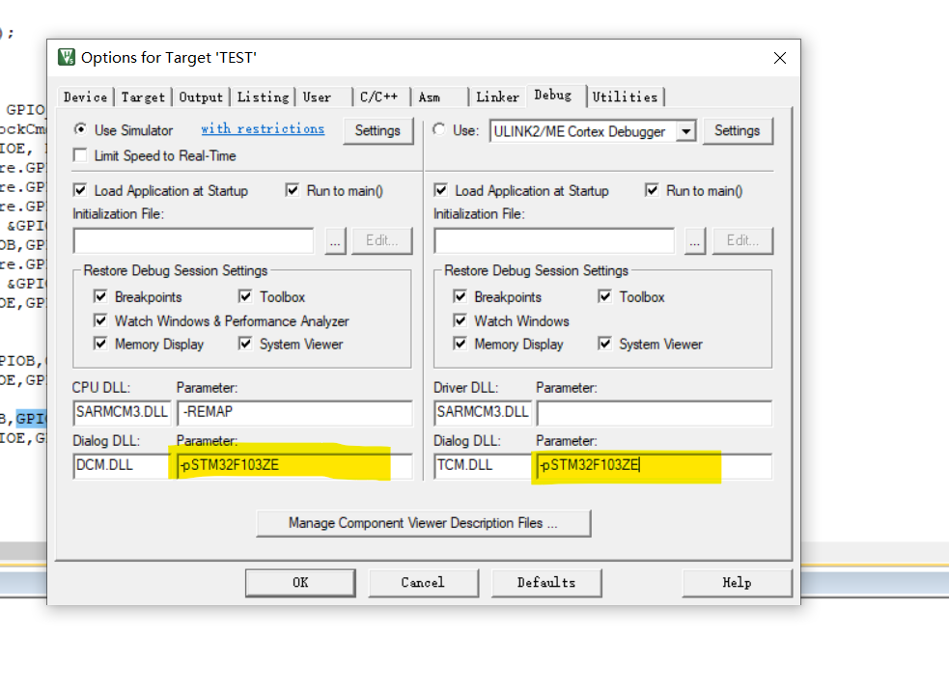Expand the ULINK2/ME Cortex Debugger dropdown
The height and width of the screenshot is (691, 949).
685,131
